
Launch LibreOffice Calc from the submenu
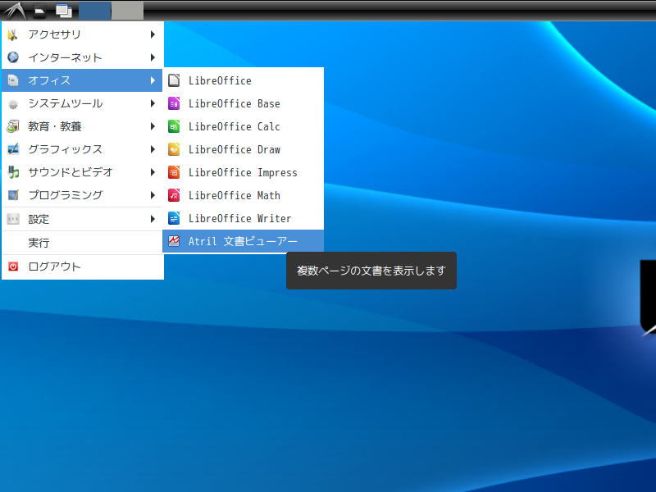pos(234,126)
